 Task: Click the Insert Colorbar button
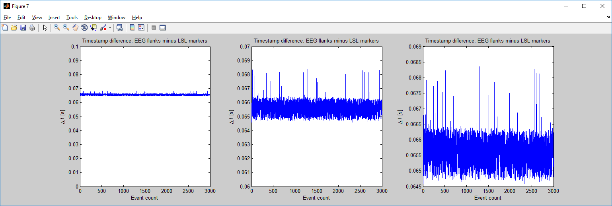point(132,28)
